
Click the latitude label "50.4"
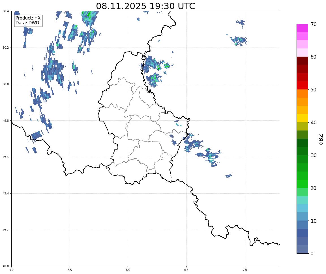click(6, 11)
